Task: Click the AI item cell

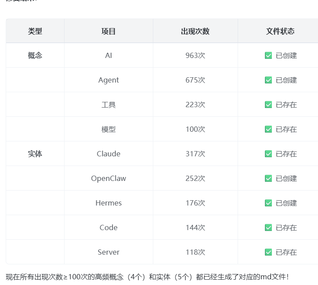Action: click(x=108, y=55)
